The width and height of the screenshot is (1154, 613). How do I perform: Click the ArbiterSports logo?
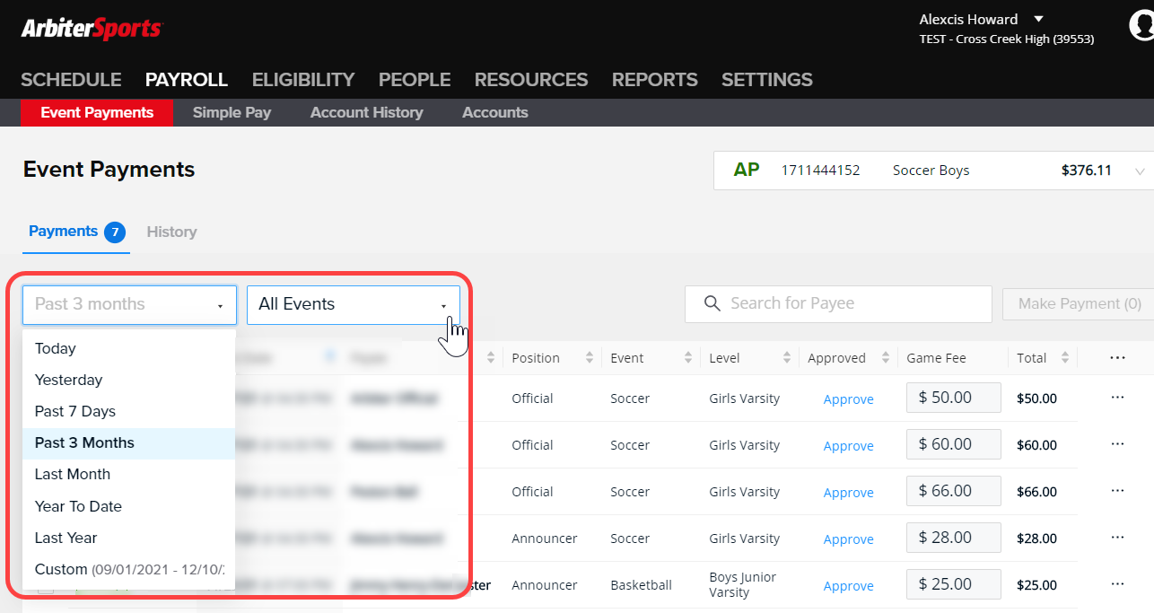(x=91, y=27)
